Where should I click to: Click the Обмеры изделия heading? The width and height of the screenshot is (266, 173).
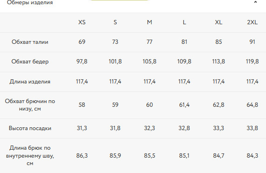[x=30, y=2]
